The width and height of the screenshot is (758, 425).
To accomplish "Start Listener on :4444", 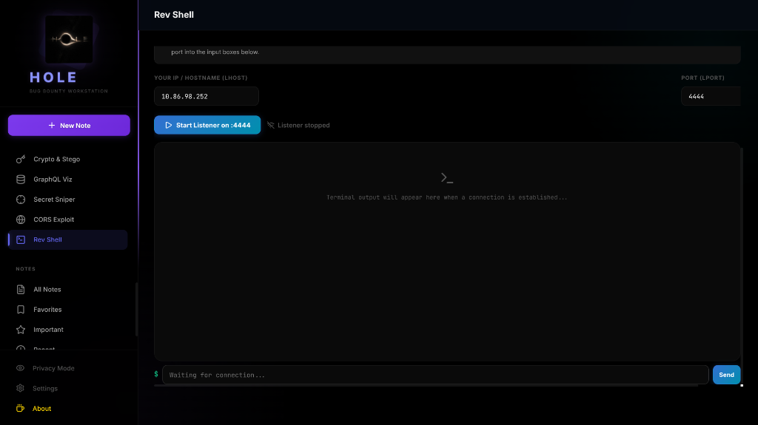I will [x=207, y=125].
